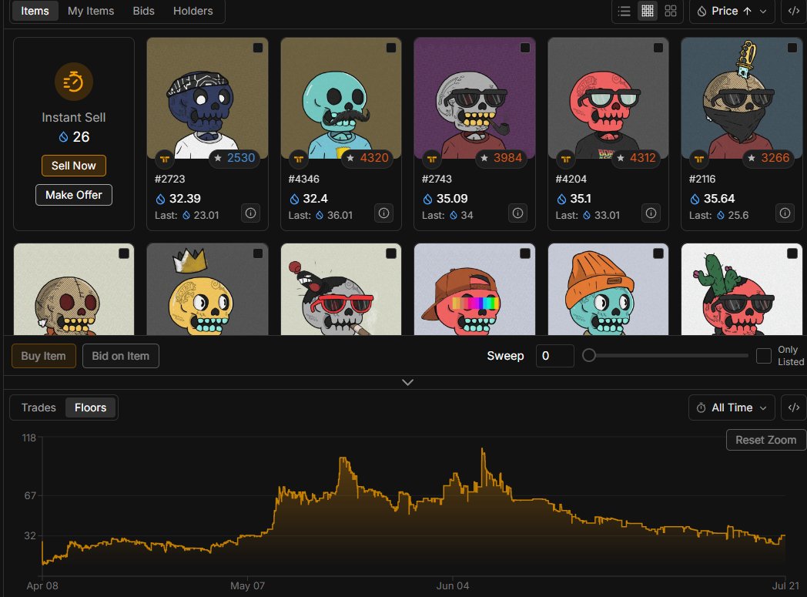The height and width of the screenshot is (597, 807).
Task: Open mustache skull #4346 thumbnail
Action: tap(340, 98)
